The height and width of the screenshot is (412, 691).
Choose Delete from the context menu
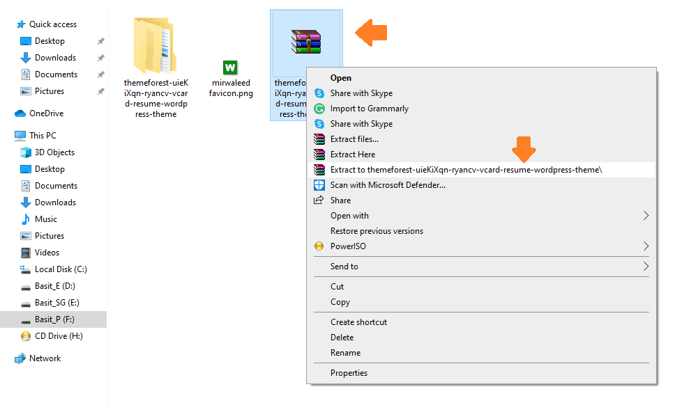[x=481, y=338]
